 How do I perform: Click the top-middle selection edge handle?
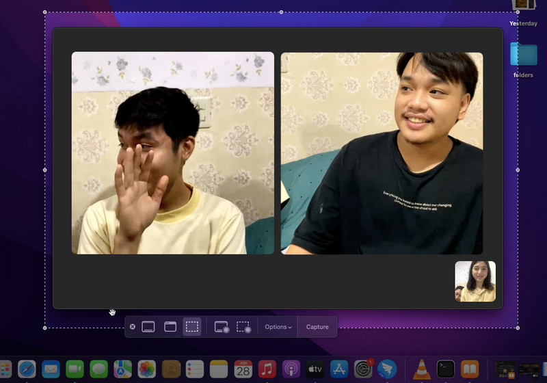281,12
